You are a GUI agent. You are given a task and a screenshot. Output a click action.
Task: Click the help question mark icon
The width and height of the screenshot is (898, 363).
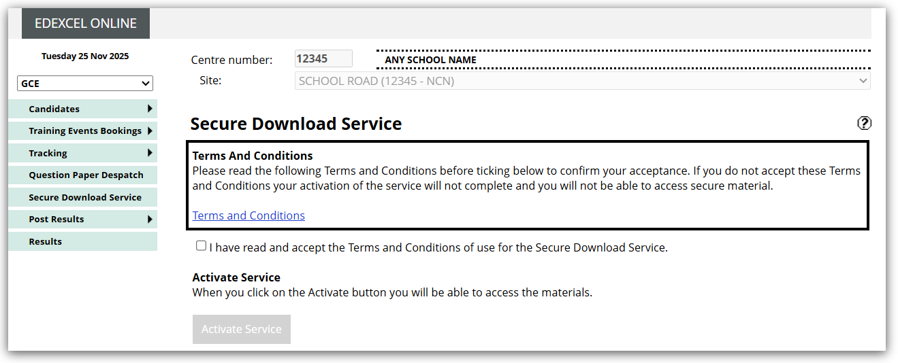(864, 123)
